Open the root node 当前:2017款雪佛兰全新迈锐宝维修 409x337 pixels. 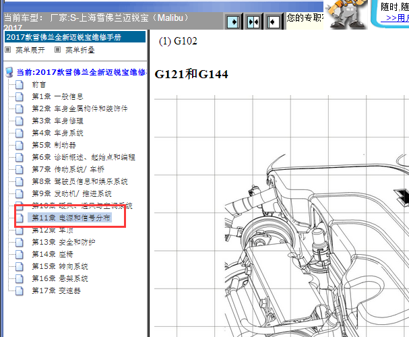[x=82, y=72]
